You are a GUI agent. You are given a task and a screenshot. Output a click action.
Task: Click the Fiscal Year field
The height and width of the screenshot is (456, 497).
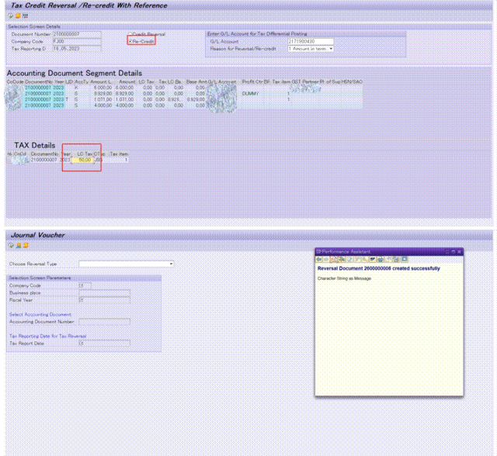coord(104,300)
